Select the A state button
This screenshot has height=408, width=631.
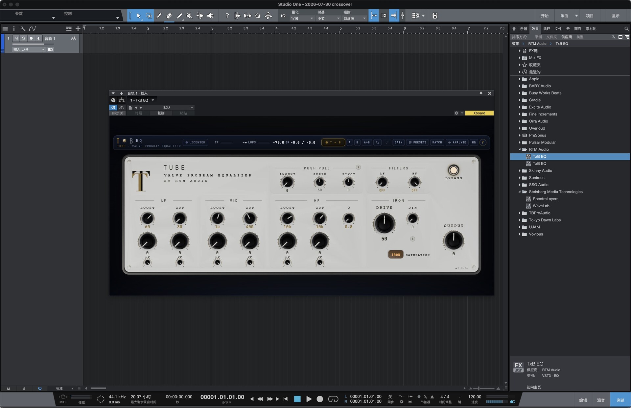point(349,142)
